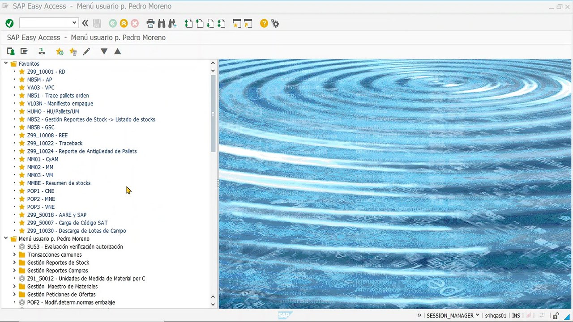The image size is (573, 322).
Task: Select MB5B - GSC favorite
Action: pos(41,127)
